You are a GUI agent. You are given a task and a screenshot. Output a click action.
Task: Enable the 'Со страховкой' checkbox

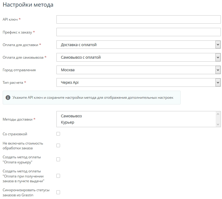[58, 134]
